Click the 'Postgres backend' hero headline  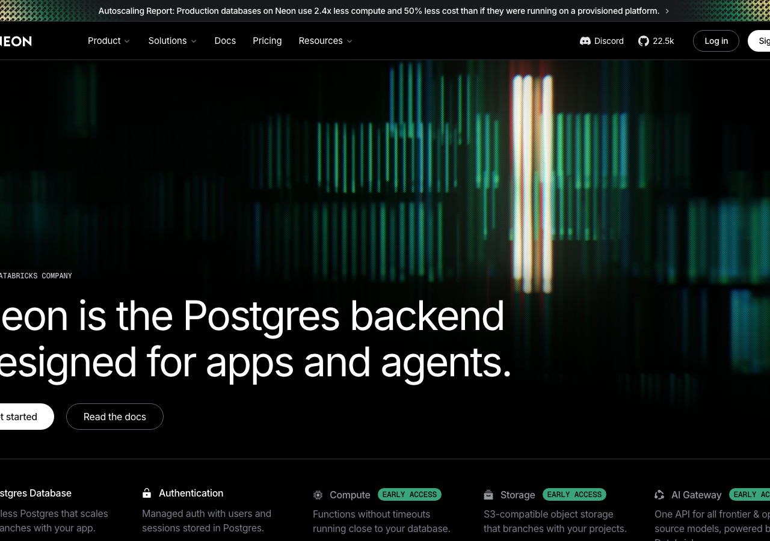(x=343, y=316)
